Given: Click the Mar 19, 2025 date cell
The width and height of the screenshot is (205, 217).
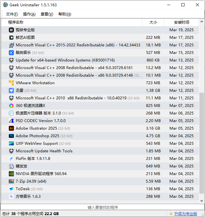Looking at the screenshot, I should pyautogui.click(x=181, y=30).
